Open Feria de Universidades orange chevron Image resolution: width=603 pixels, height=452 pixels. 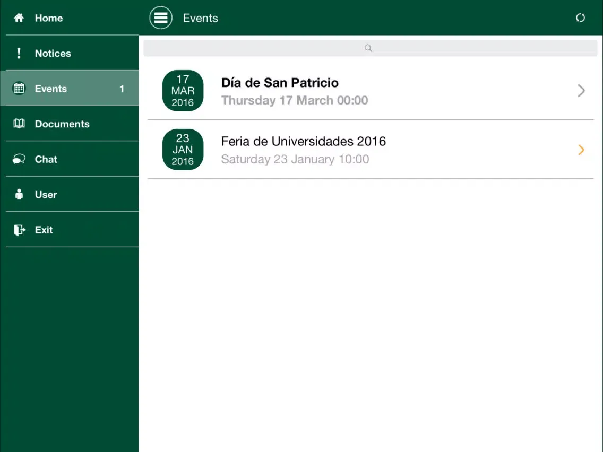pos(581,150)
